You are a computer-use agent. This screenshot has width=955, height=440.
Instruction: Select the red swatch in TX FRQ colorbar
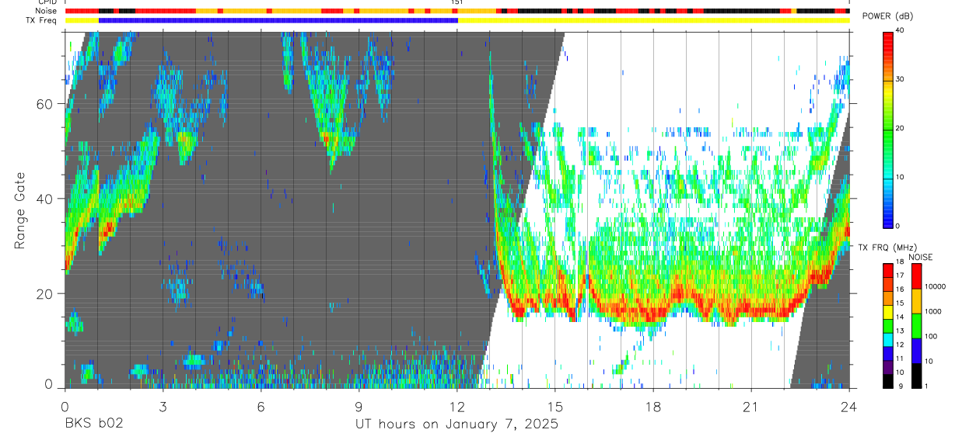coord(887,271)
